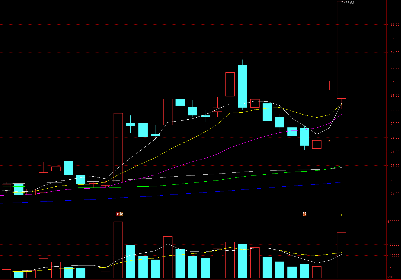The width and height of the screenshot is (401, 280).
Task: Click the 20000 volume axis label
Action: (395, 267)
